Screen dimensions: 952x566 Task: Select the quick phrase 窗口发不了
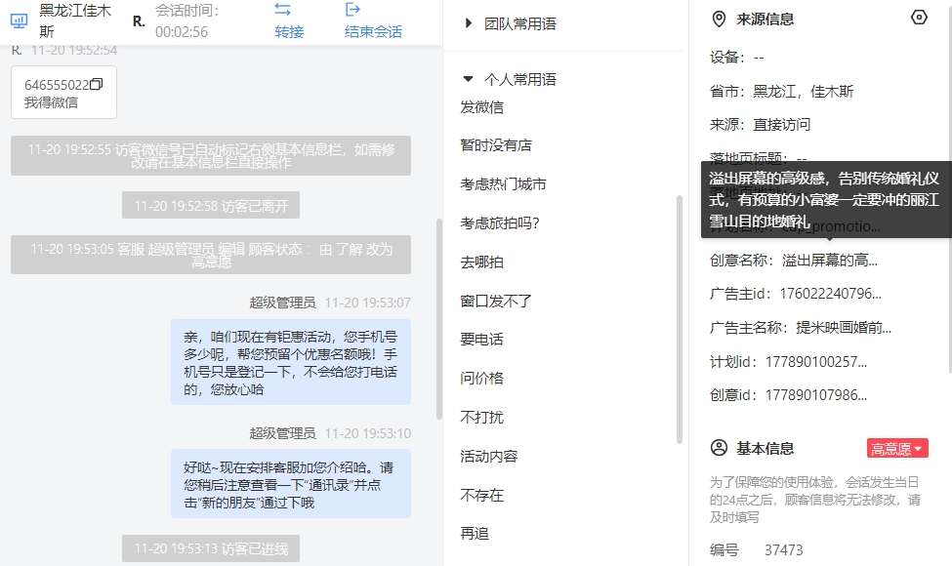coord(496,301)
